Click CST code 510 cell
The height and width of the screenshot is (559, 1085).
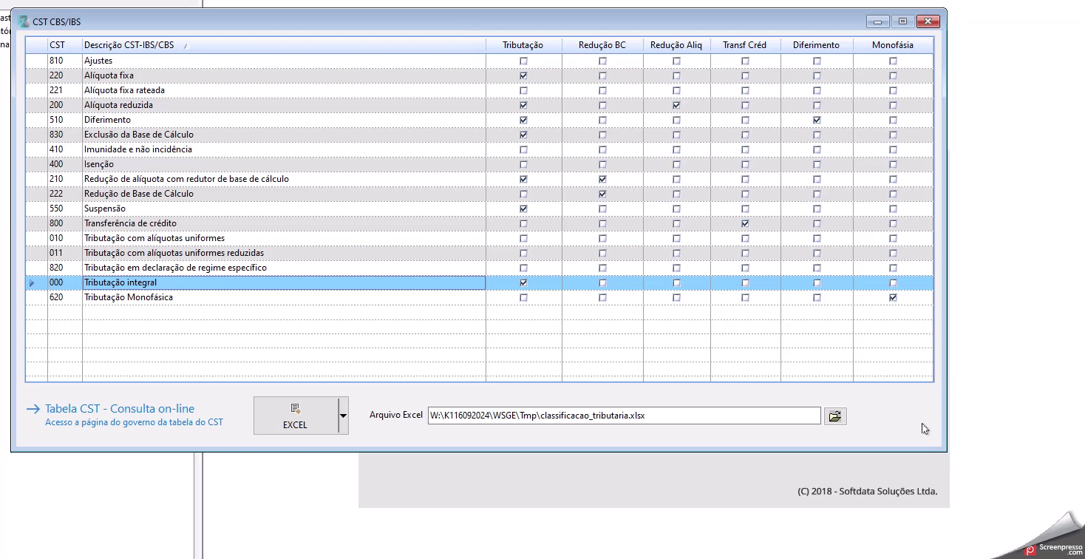(65, 120)
